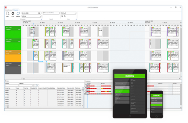
Task: Select the order row with delivery 31-10-2021
Action: click(43, 104)
